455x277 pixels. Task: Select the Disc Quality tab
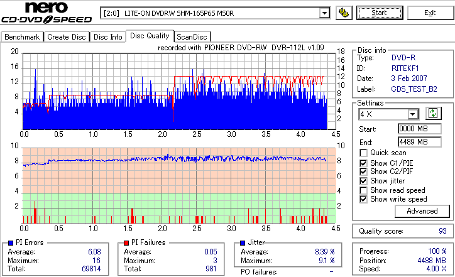(x=150, y=36)
